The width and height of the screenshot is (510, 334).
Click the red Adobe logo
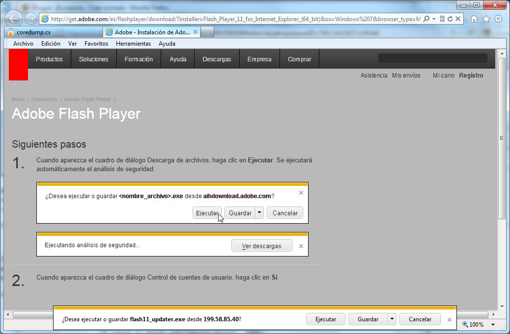18,65
